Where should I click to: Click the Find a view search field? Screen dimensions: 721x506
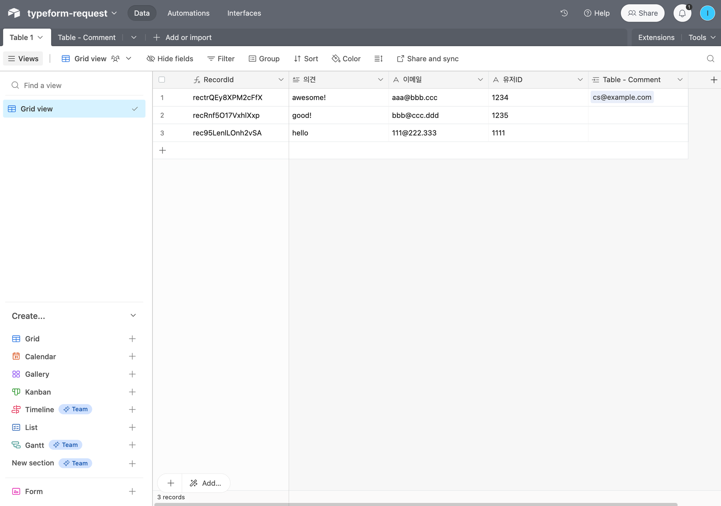coord(74,85)
